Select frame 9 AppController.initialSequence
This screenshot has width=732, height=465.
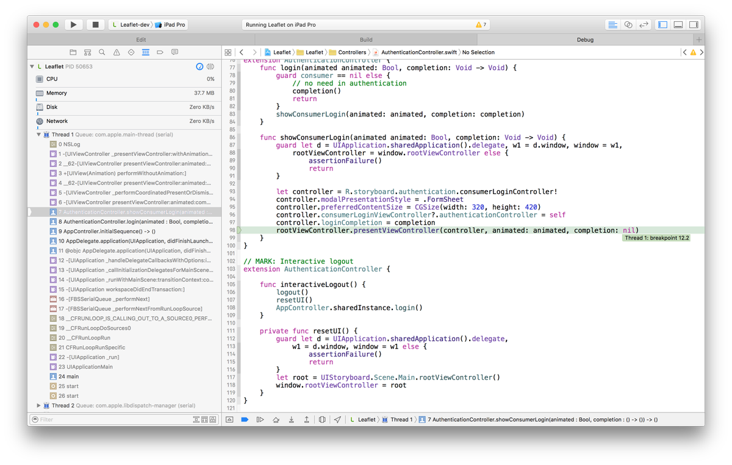point(125,232)
